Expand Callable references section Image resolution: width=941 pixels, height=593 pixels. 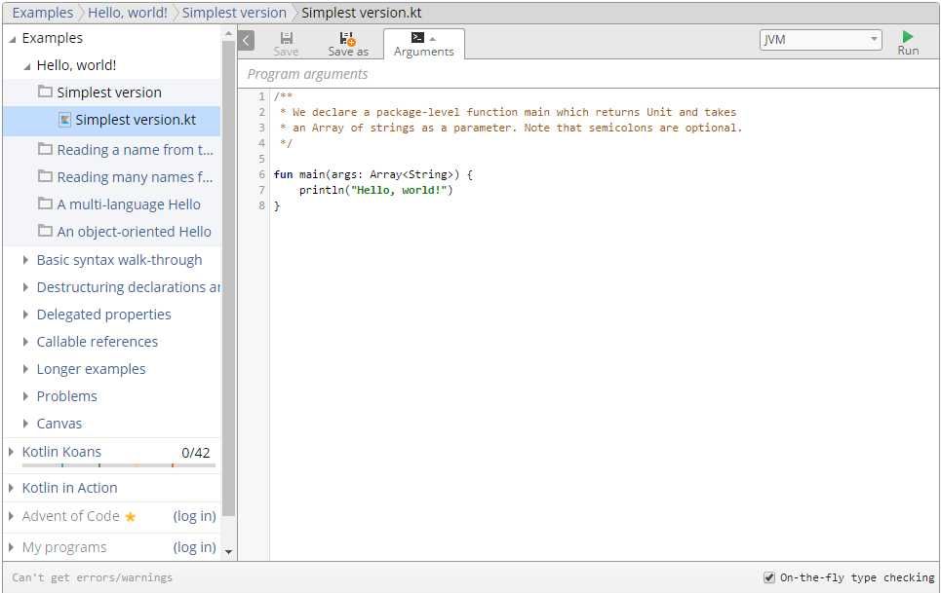click(x=25, y=342)
